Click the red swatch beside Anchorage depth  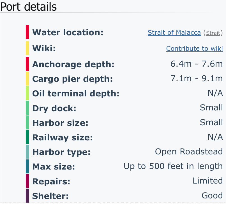coord(27,64)
